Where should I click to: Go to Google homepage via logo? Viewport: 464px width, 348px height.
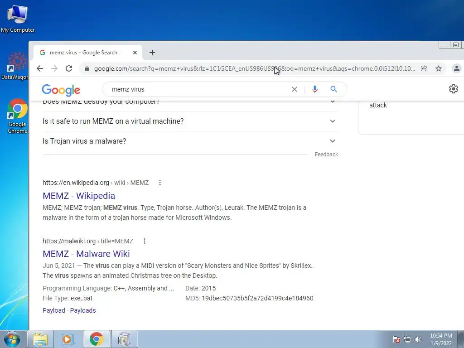pyautogui.click(x=61, y=90)
